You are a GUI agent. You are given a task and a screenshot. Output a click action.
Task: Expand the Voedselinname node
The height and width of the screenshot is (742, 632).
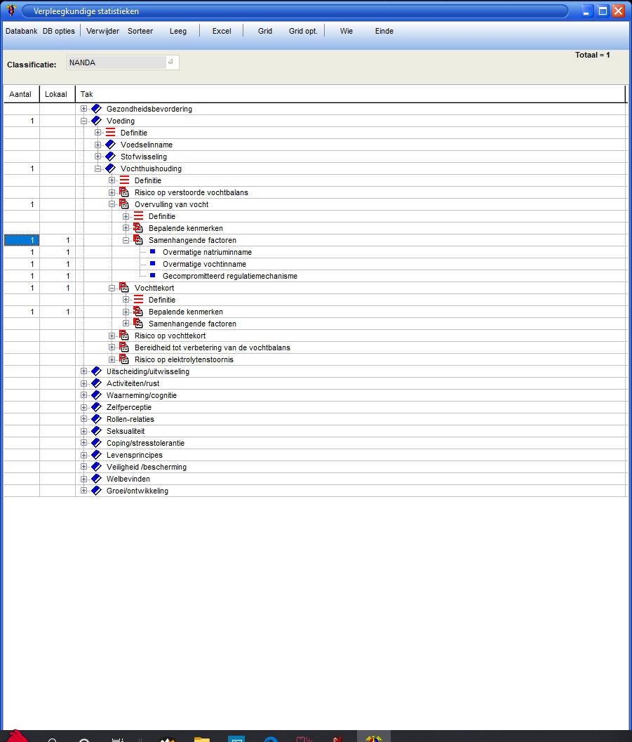click(98, 145)
